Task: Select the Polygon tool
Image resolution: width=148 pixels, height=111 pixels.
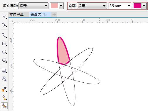Action: (4, 60)
